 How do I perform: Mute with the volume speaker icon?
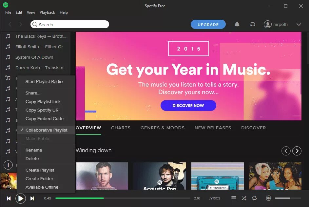pos(269,198)
